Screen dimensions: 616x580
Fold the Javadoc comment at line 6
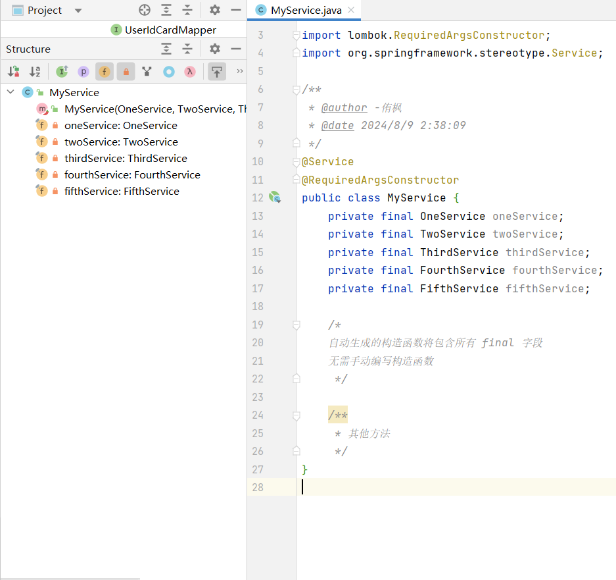(296, 90)
